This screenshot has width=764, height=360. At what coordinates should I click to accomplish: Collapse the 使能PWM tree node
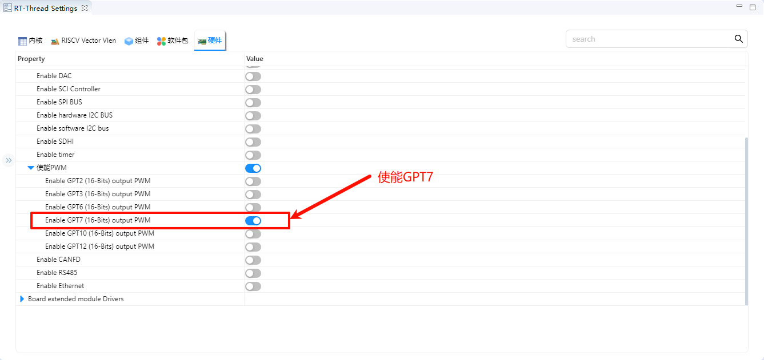click(31, 168)
